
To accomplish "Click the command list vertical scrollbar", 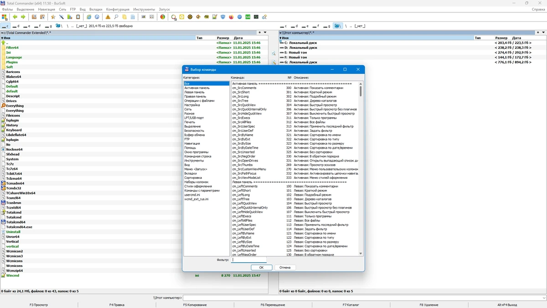I will point(361,168).
